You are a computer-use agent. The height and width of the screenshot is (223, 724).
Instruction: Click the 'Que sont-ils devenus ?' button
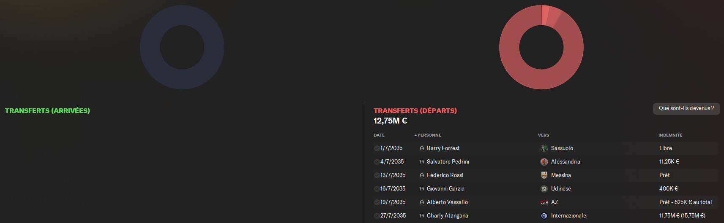point(686,108)
